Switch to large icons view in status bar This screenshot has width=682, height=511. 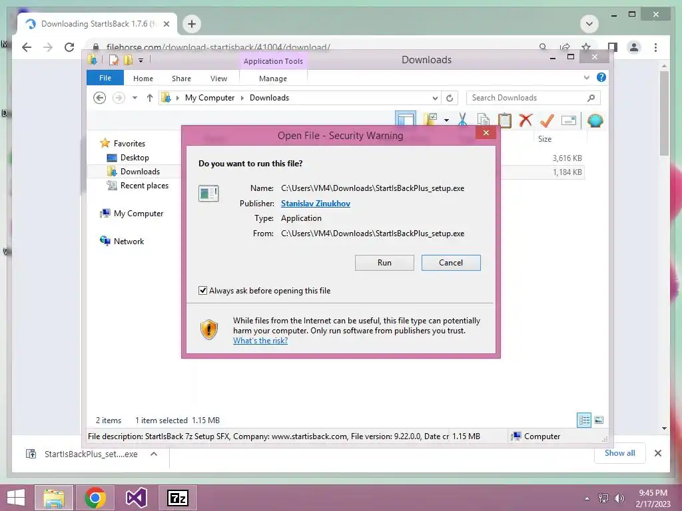599,420
